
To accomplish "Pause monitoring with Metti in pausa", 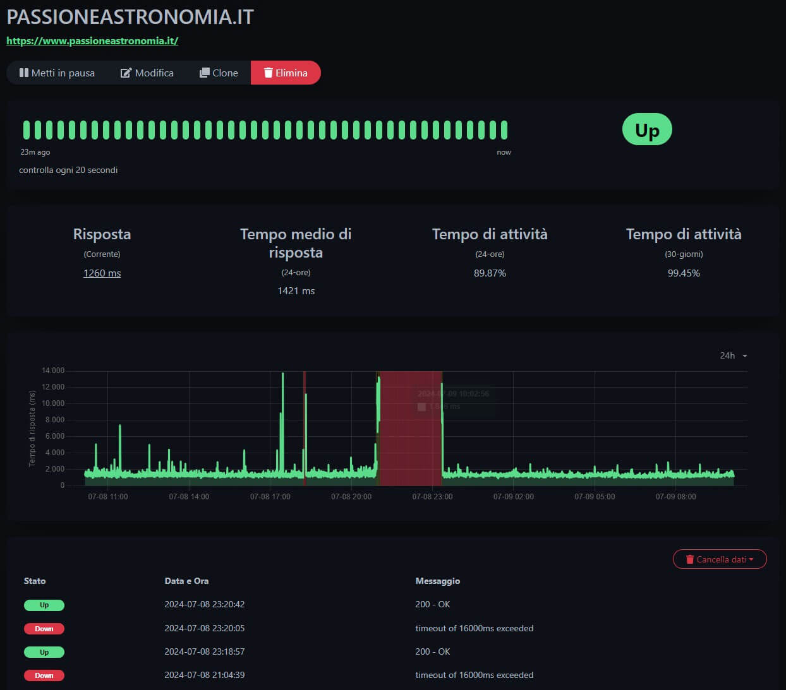I will (57, 73).
